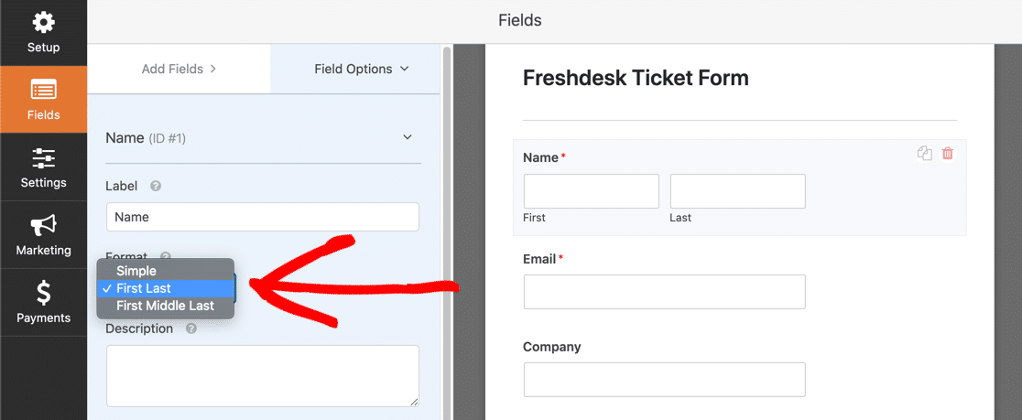
Task: Switch to the Field Options tab
Action: click(361, 69)
